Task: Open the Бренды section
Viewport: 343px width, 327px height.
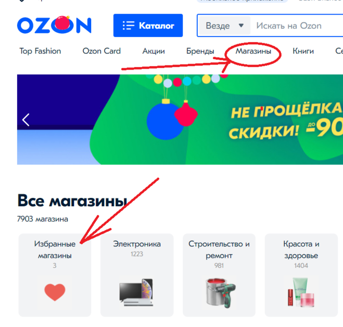Action: pyautogui.click(x=200, y=51)
